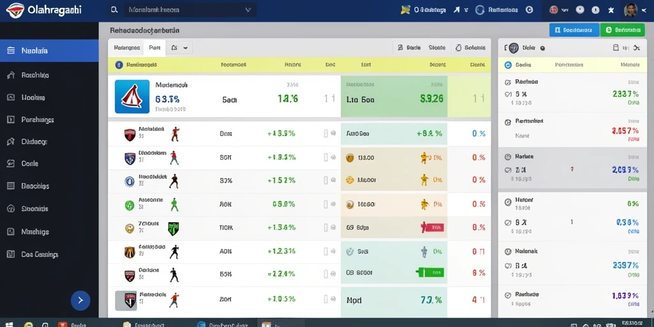
Task: Click the yellow-blue icon in the top bar
Action: [x=405, y=10]
